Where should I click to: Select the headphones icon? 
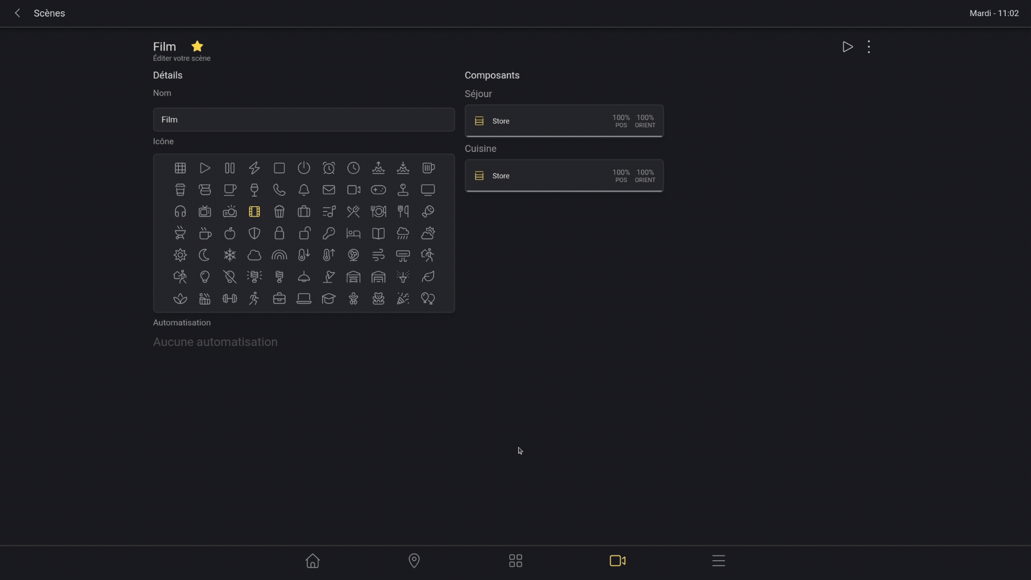pos(180,212)
